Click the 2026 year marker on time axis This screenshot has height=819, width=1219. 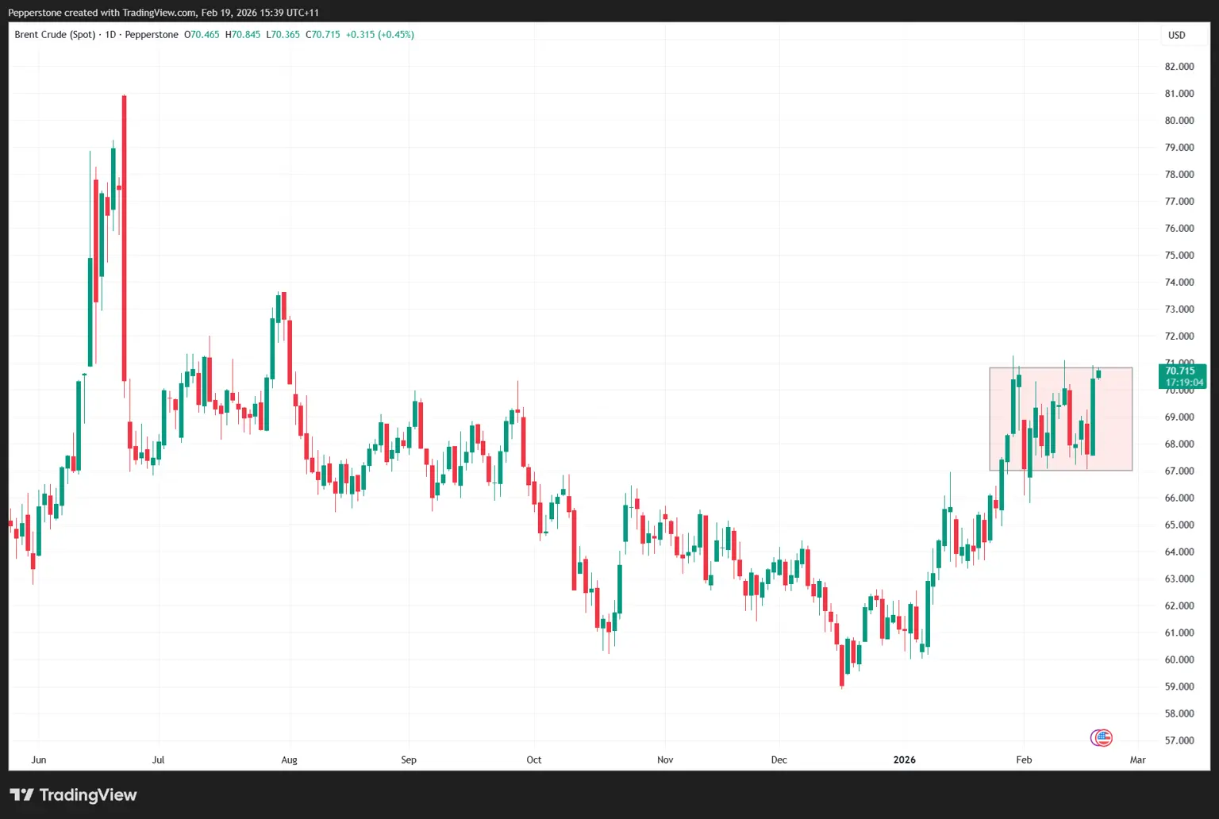click(x=904, y=759)
